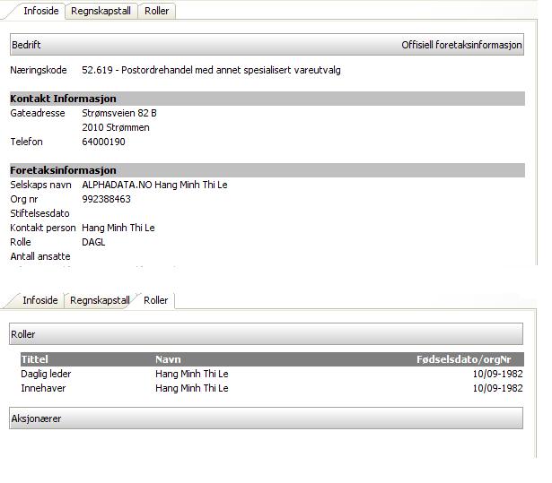The height and width of the screenshot is (483, 552).
Task: Click the Org nr label
Action: [x=24, y=199]
